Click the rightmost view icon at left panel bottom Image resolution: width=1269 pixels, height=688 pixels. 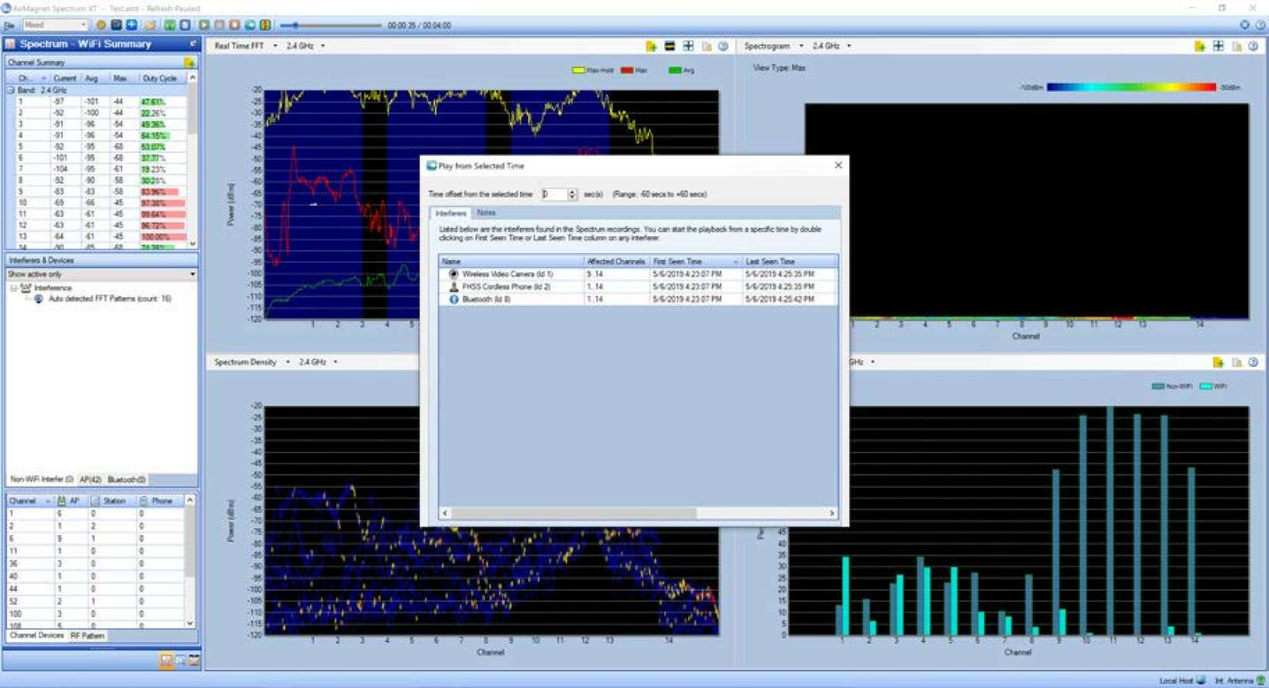click(194, 660)
